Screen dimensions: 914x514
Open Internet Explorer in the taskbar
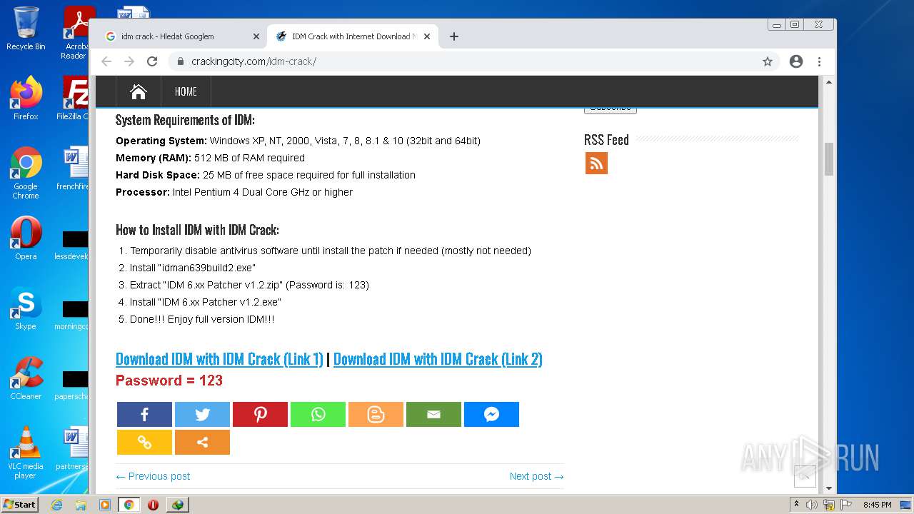click(x=56, y=505)
